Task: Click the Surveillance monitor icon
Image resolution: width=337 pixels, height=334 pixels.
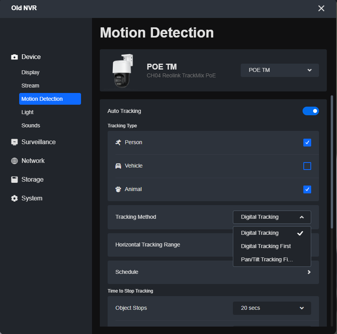Action: click(14, 142)
